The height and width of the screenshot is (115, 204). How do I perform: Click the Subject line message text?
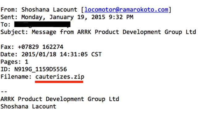point(114,32)
